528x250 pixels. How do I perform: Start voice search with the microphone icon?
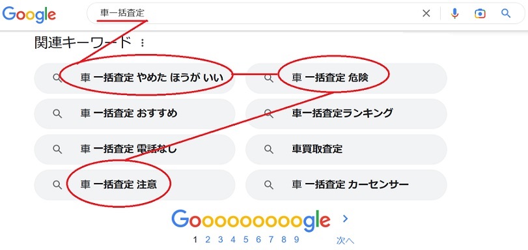click(454, 14)
